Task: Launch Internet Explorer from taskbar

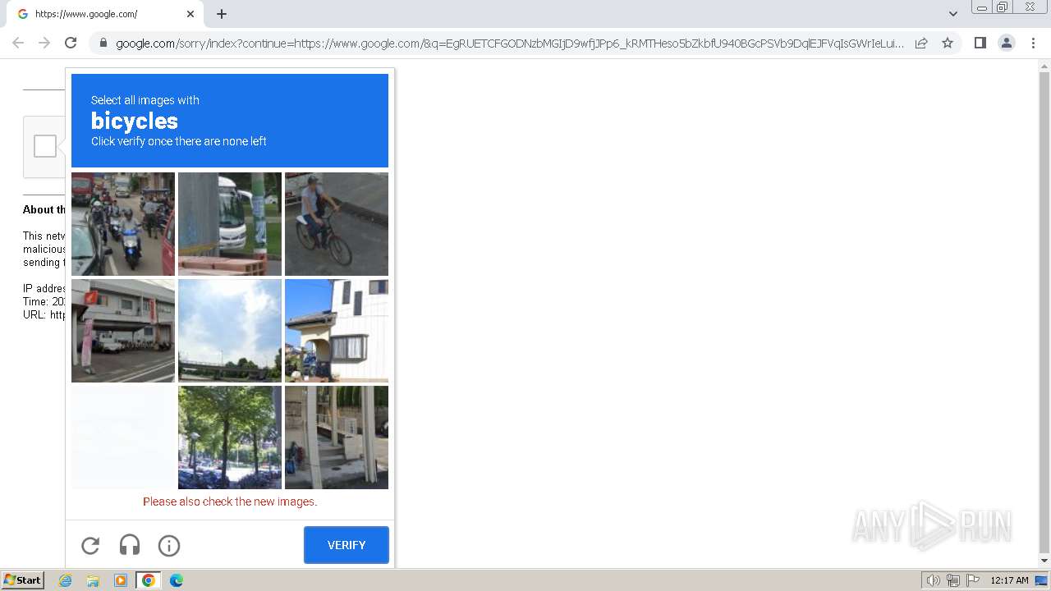Action: tap(66, 580)
